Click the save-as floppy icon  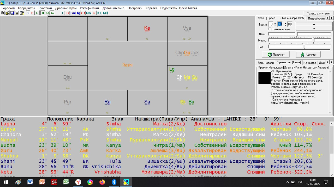point(17,13)
